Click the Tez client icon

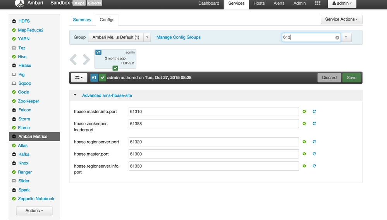(14, 48)
